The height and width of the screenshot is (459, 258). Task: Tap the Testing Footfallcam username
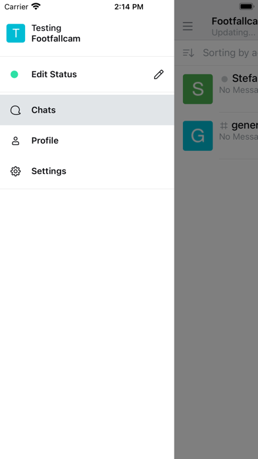[56, 34]
